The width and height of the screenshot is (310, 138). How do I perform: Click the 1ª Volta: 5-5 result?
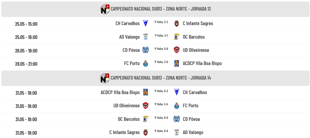click(x=161, y=104)
